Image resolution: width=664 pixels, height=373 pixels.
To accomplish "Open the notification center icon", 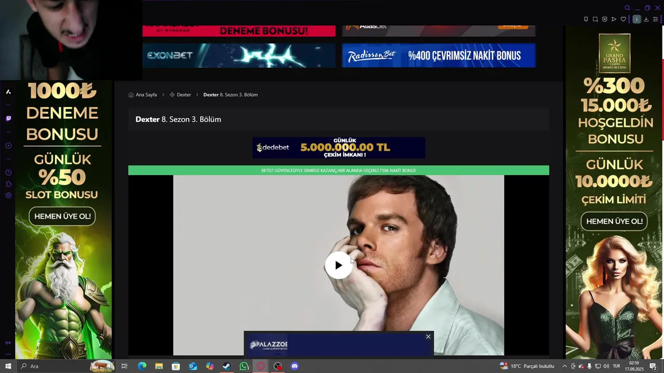I will (653, 366).
